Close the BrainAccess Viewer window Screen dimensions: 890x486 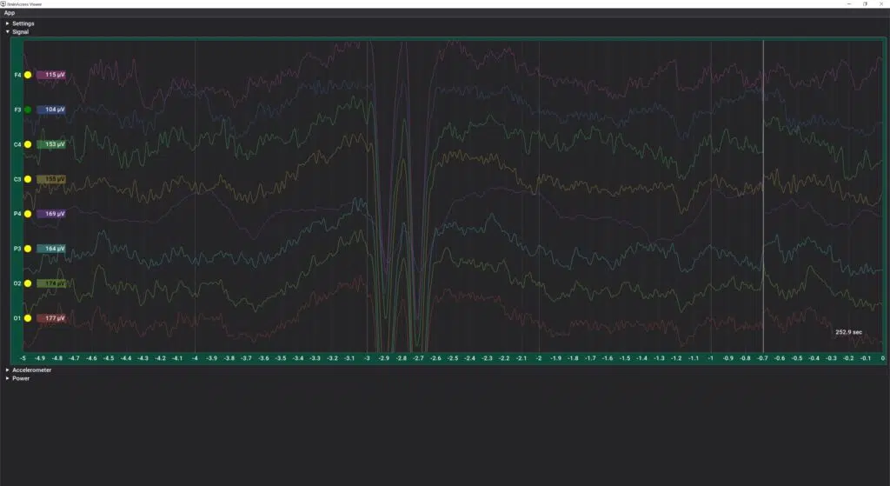tap(881, 4)
